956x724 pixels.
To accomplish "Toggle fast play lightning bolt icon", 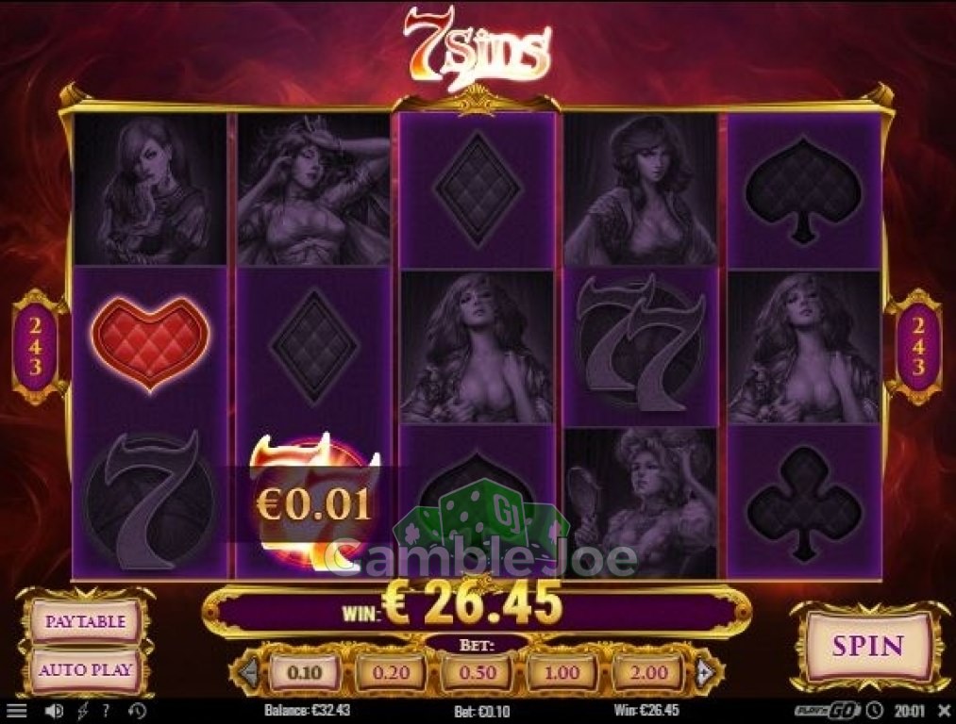I will point(82,710).
